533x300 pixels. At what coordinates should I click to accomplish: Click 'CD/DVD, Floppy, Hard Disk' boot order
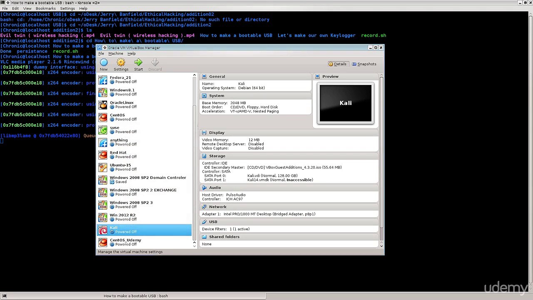(254, 107)
